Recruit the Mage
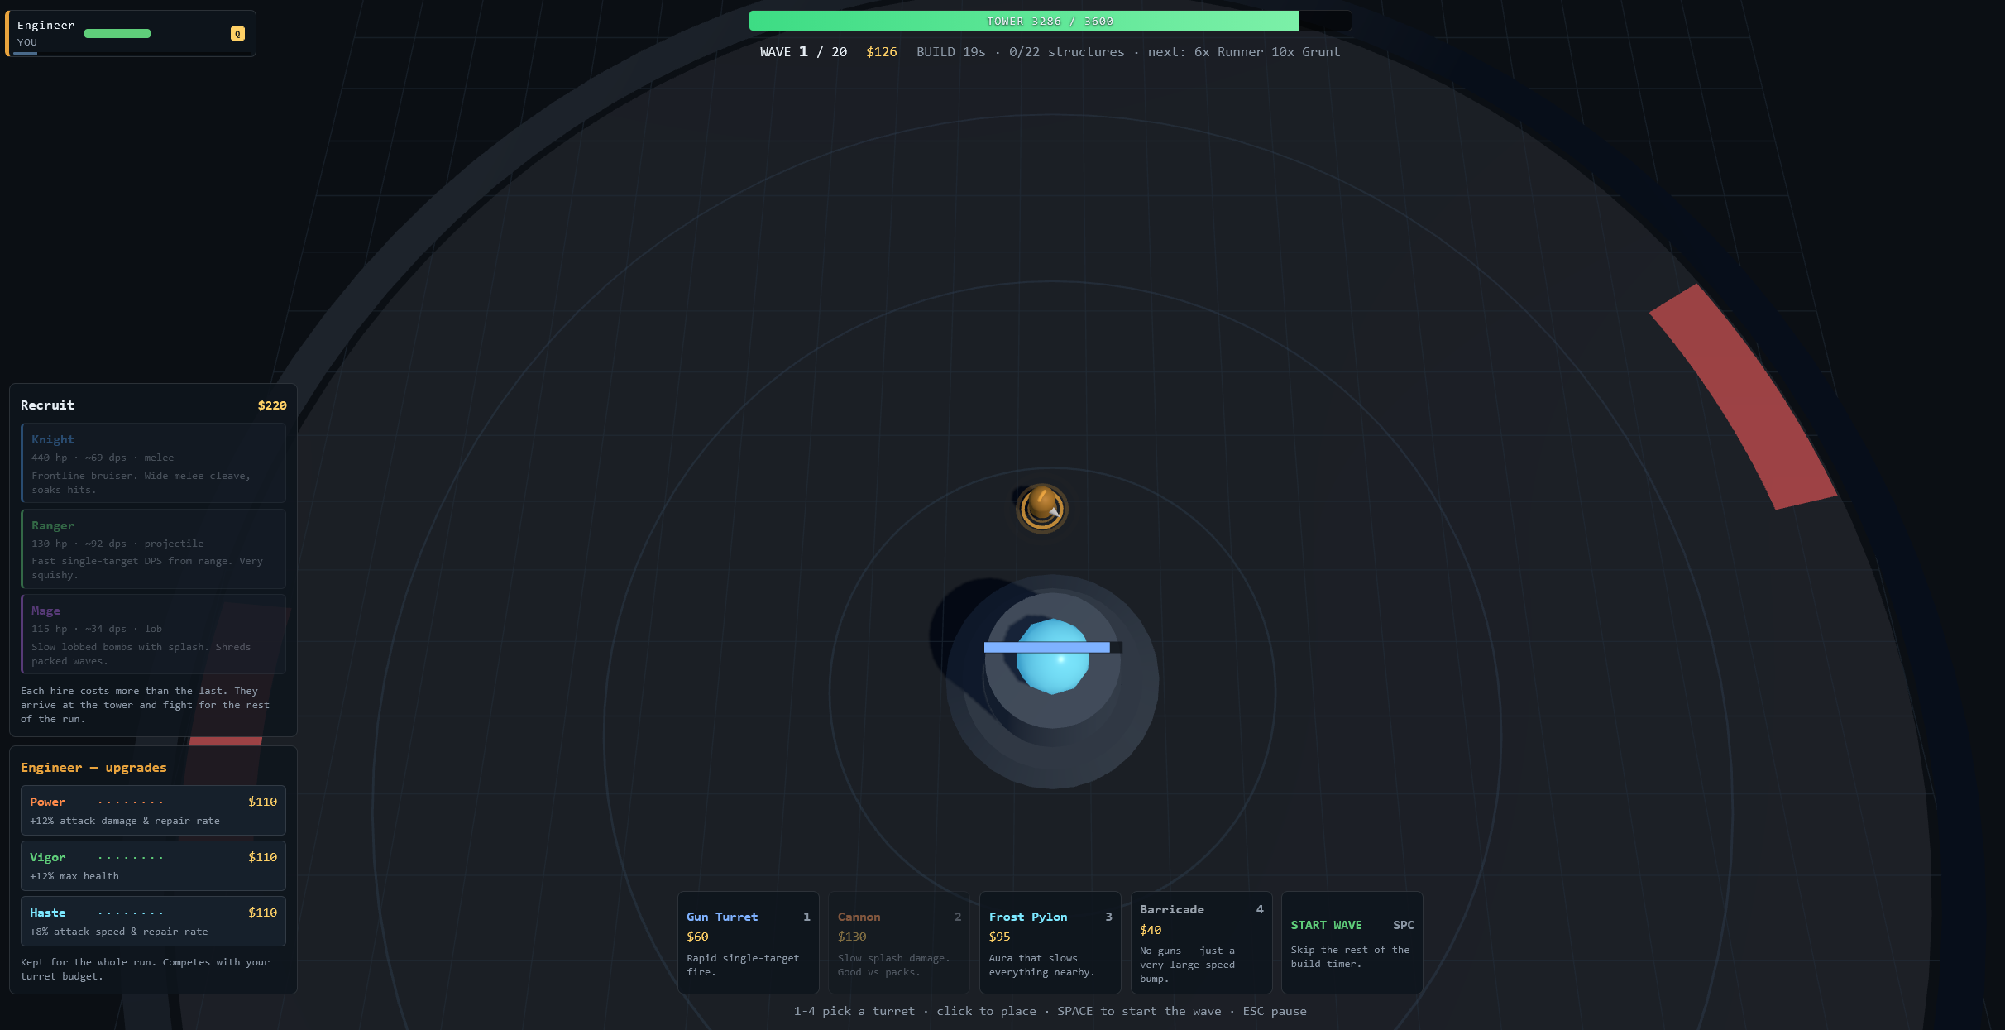 153,635
